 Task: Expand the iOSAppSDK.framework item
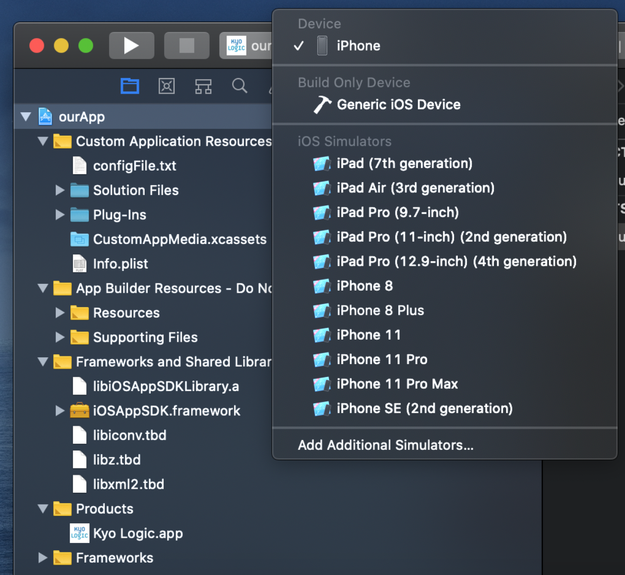coord(60,411)
